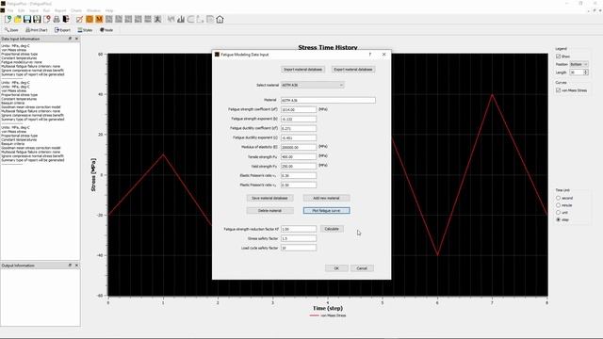
Task: Open the Window menu
Action: coord(93,10)
